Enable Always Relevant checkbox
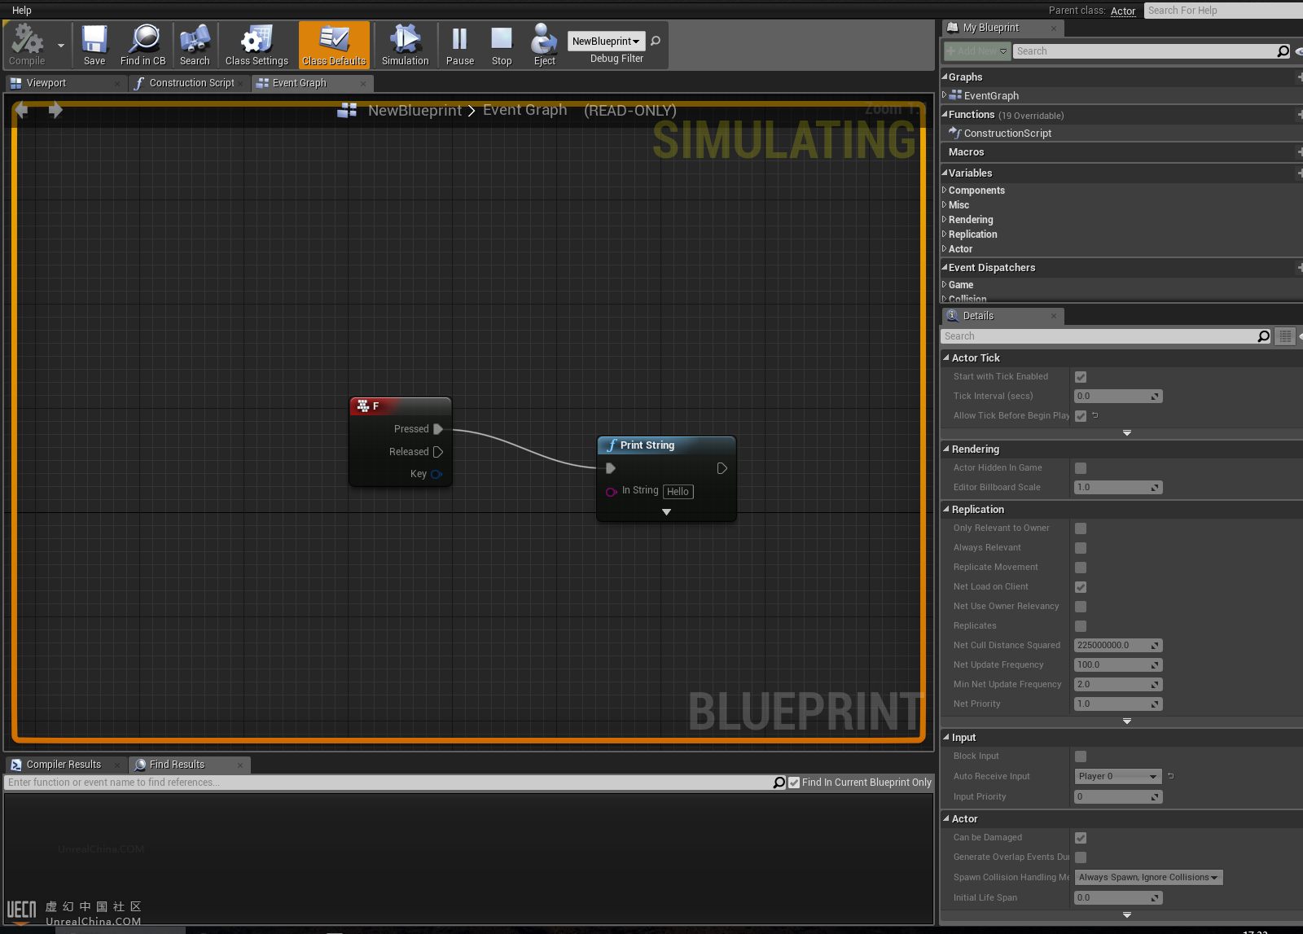The image size is (1303, 934). click(x=1081, y=548)
